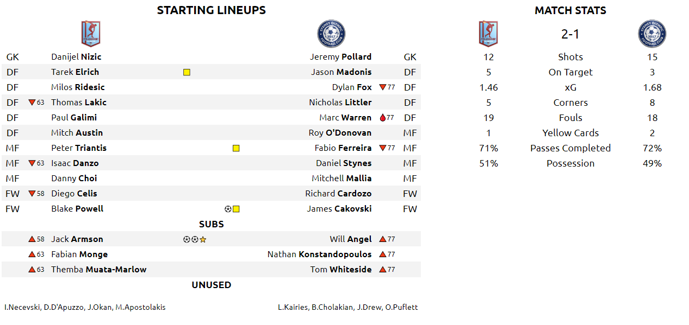Image resolution: width=689 pixels, height=325 pixels.
Task: Click the goal ball icon beside Blake Powell
Action: pyautogui.click(x=228, y=209)
